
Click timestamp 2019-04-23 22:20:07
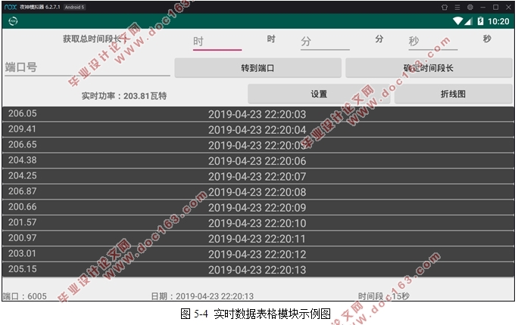(257, 177)
